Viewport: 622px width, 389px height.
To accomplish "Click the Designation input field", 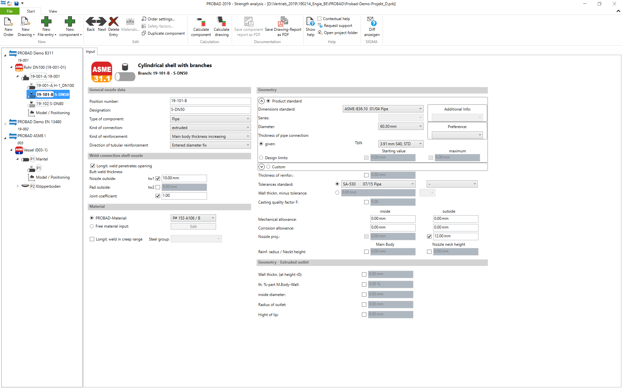I will coord(210,110).
